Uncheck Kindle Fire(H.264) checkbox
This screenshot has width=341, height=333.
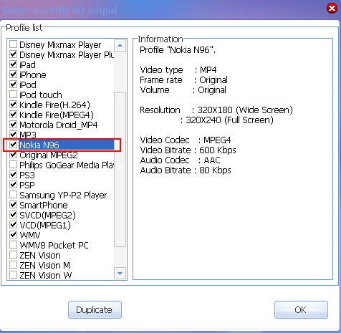(x=13, y=105)
